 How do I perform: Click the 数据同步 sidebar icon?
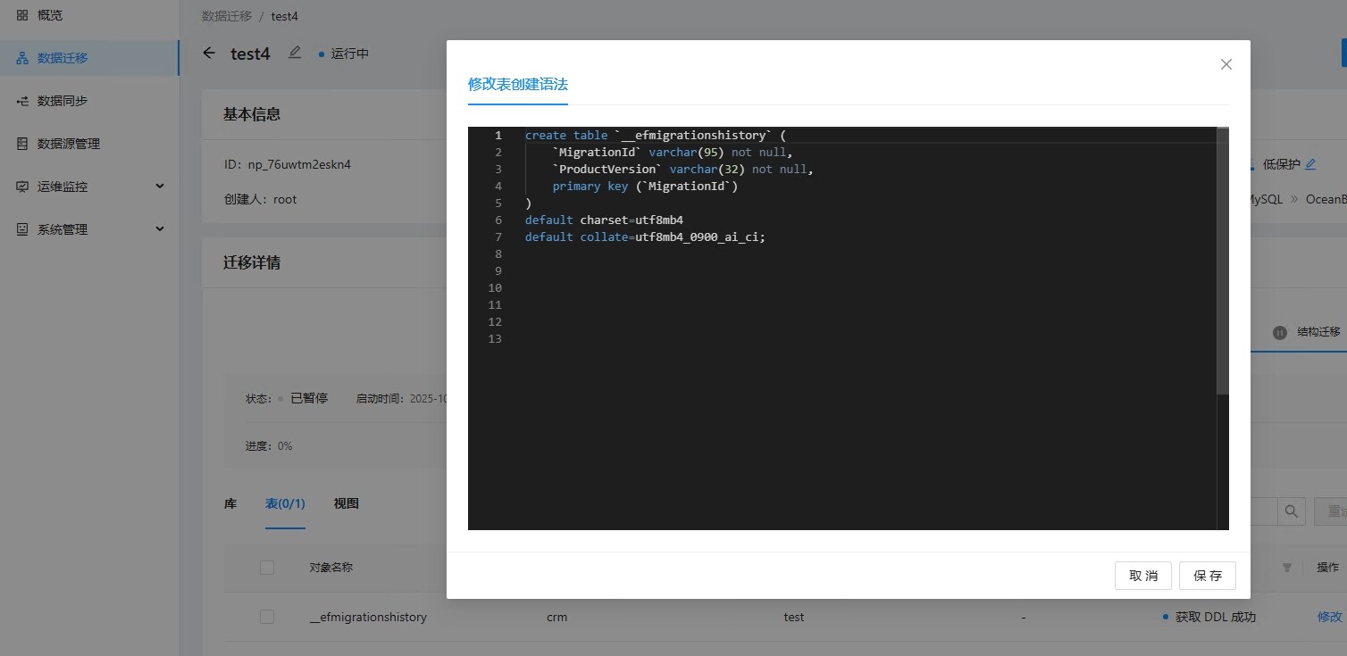pos(22,101)
